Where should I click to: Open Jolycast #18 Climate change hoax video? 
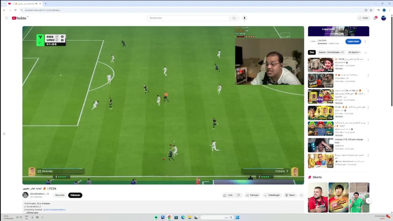[321, 145]
